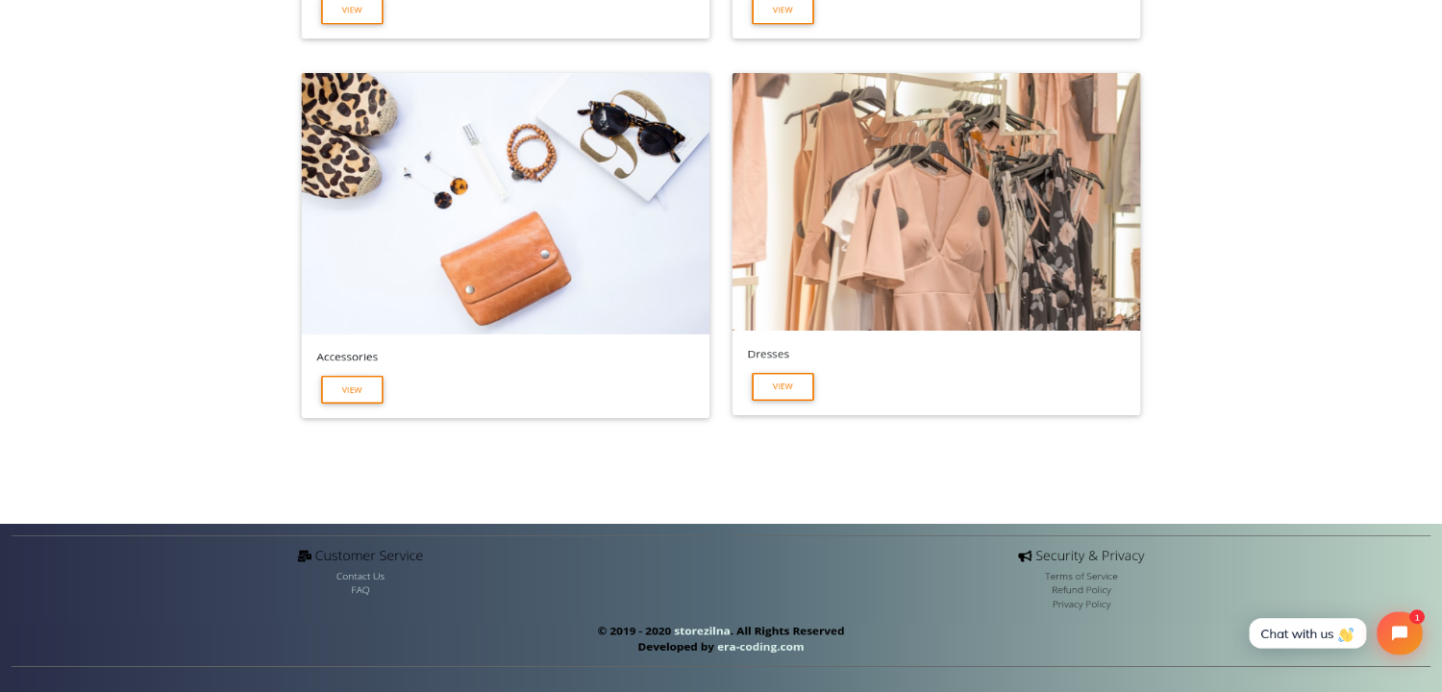
Task: Click the Accessories card title
Action: tap(347, 357)
